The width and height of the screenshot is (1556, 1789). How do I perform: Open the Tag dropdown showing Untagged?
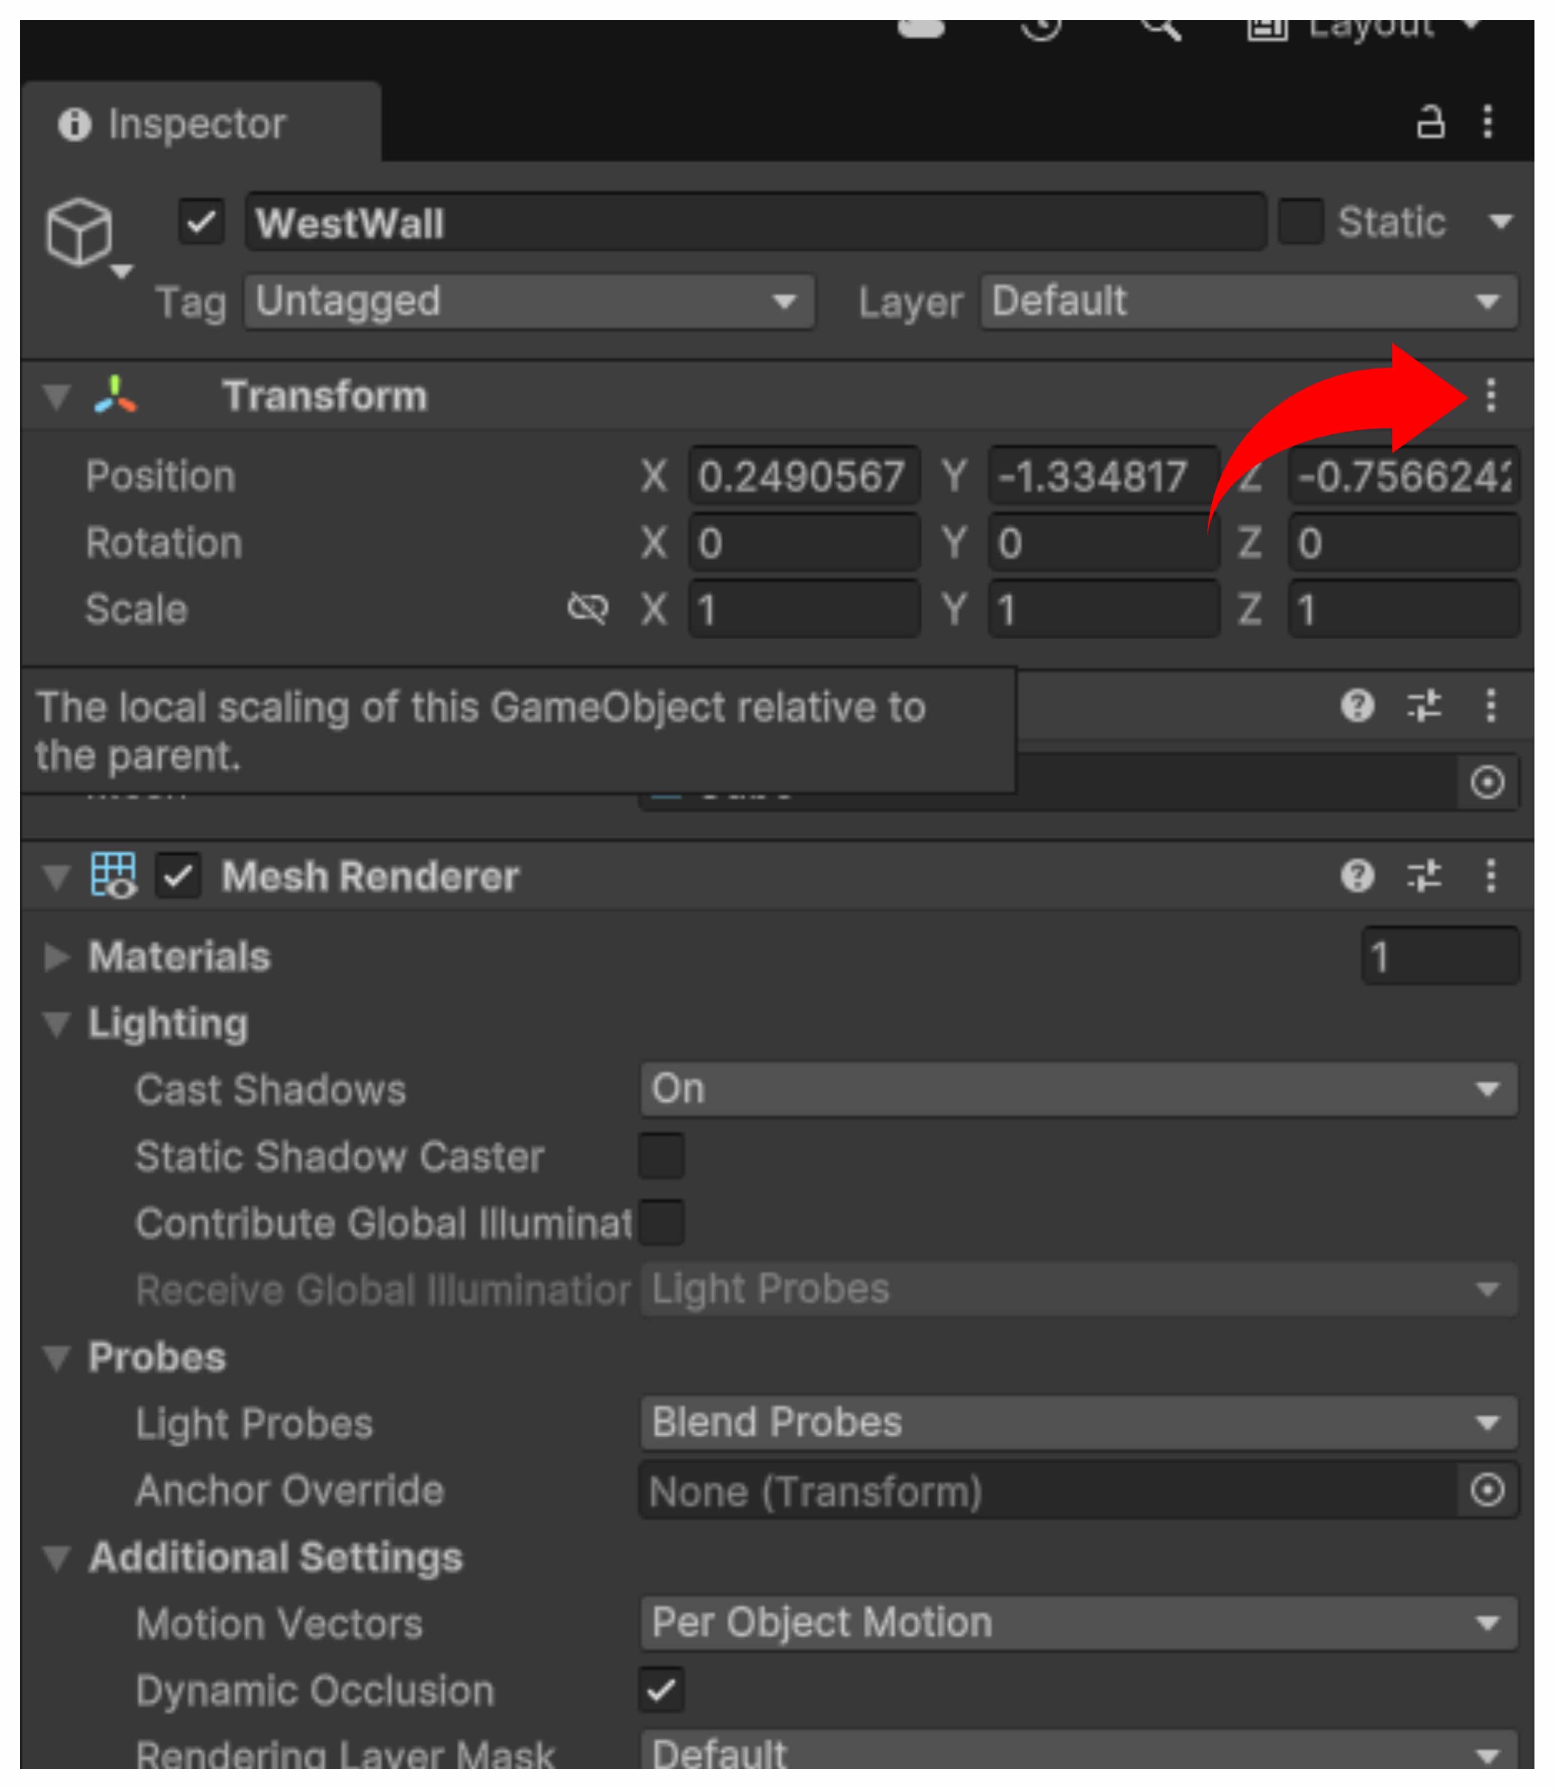tap(529, 301)
